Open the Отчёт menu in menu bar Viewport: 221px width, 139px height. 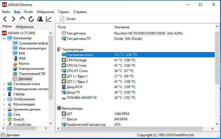(28, 12)
